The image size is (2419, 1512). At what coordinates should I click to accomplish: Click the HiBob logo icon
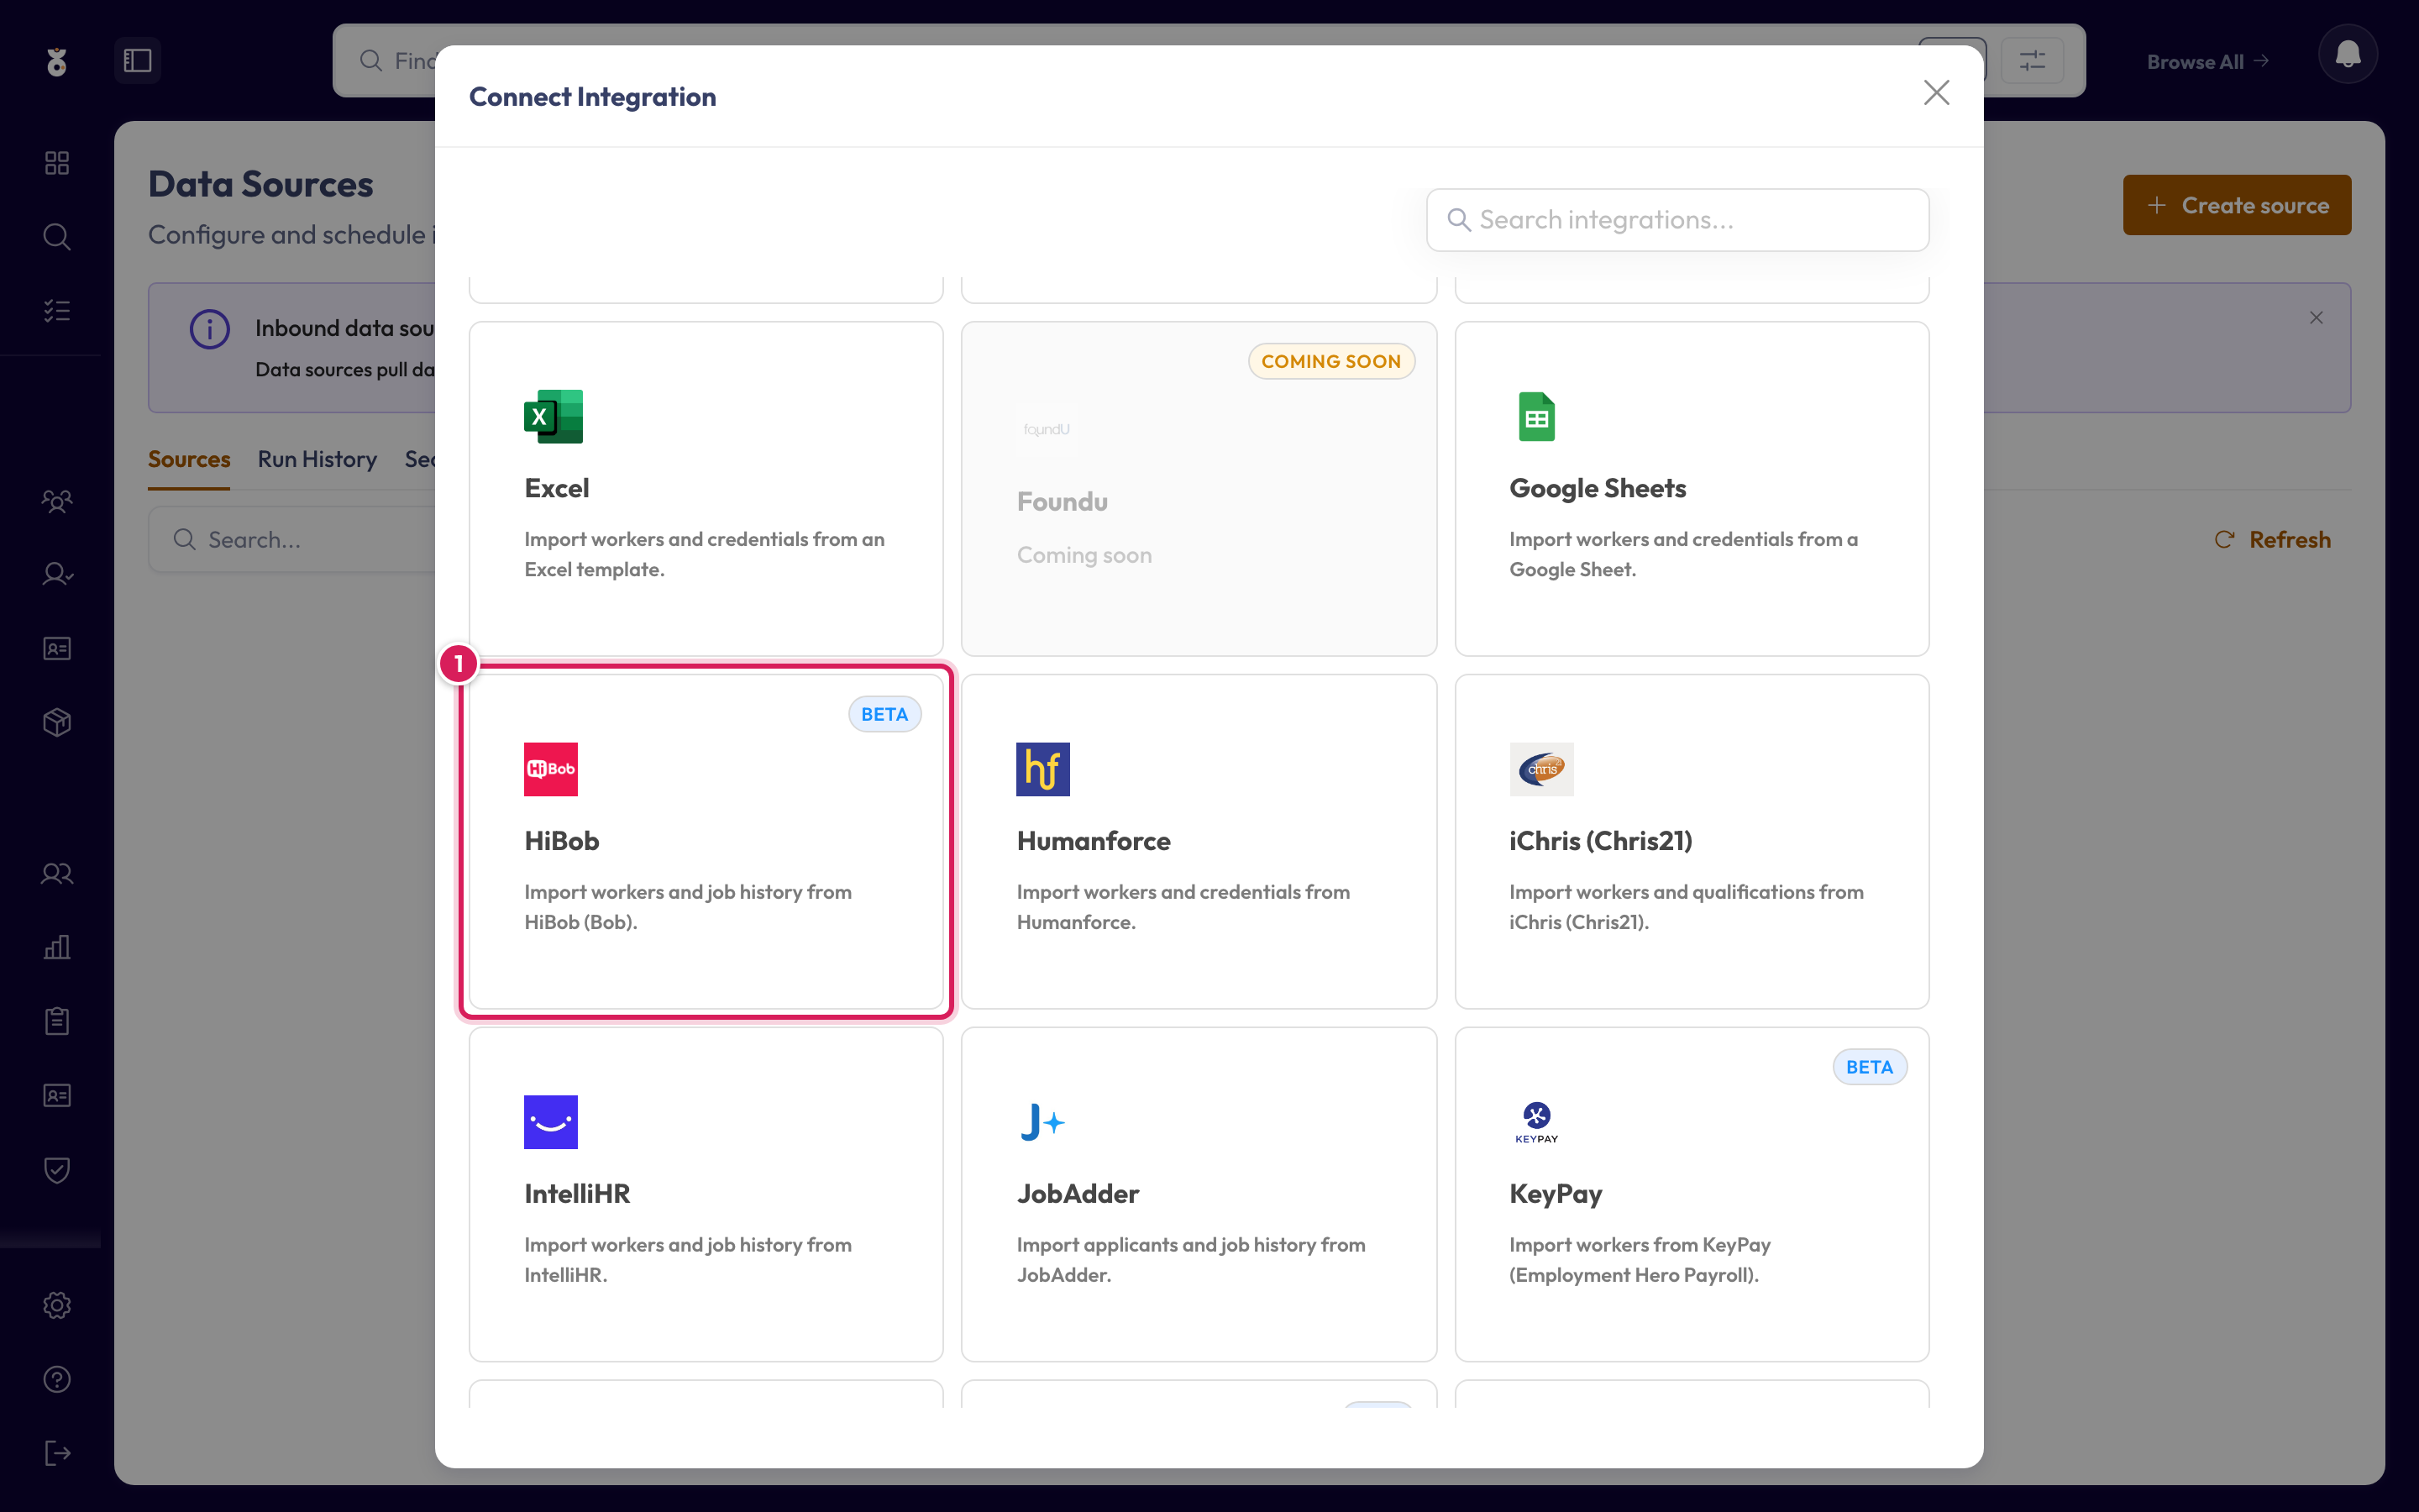pyautogui.click(x=551, y=769)
